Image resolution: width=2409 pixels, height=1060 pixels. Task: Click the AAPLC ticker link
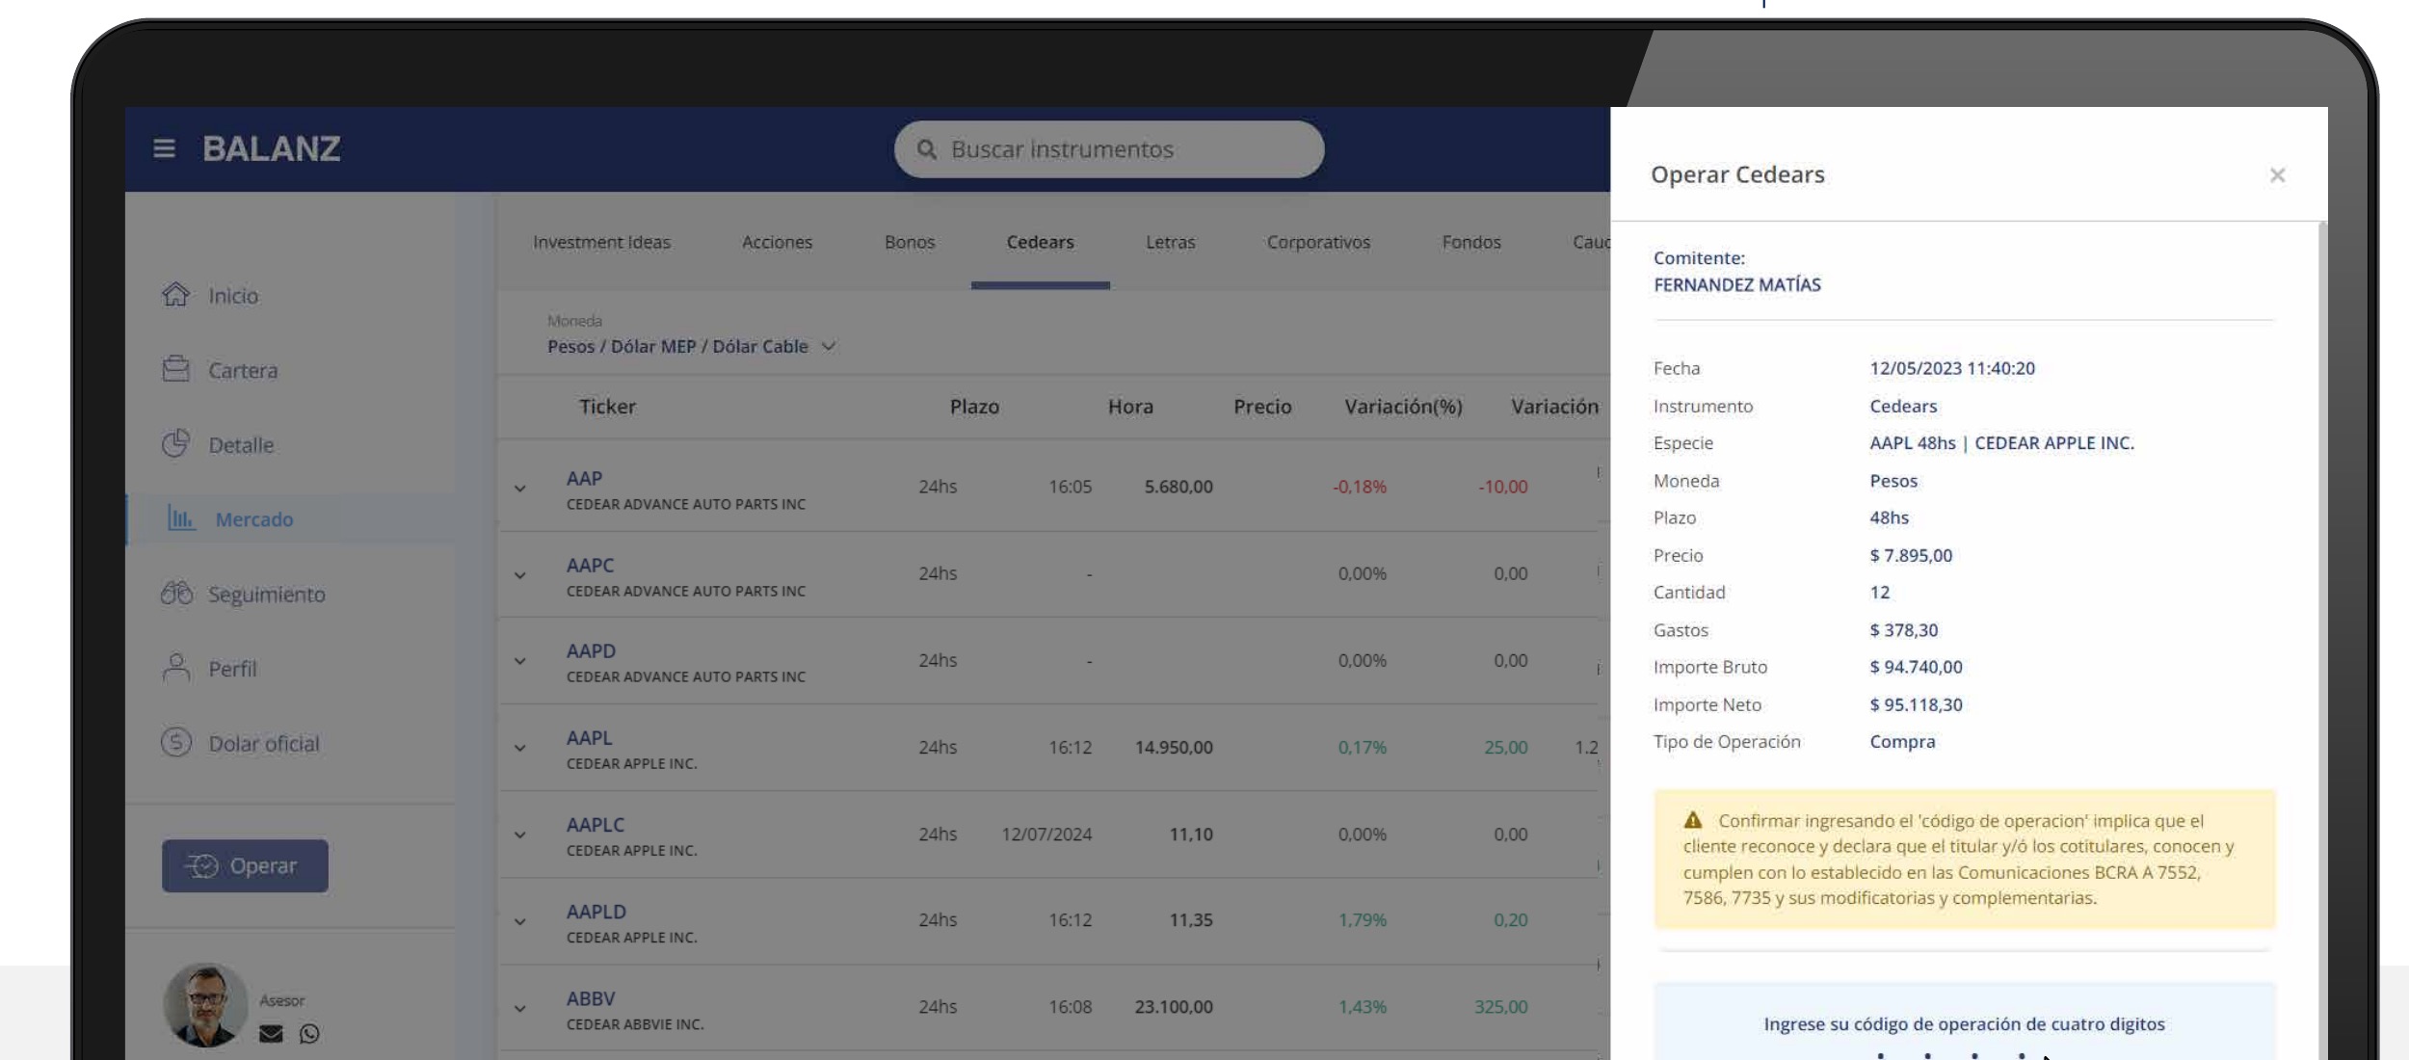[x=596, y=824]
